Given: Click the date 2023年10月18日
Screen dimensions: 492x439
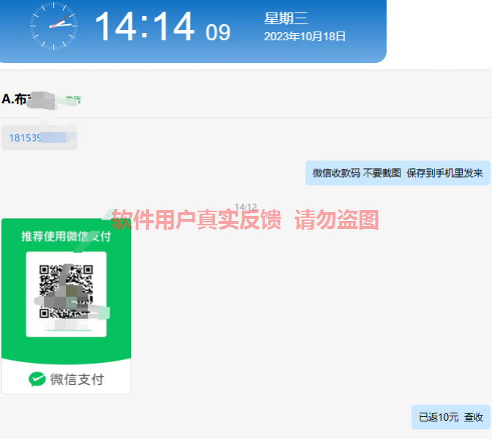Looking at the screenshot, I should coord(305,37).
